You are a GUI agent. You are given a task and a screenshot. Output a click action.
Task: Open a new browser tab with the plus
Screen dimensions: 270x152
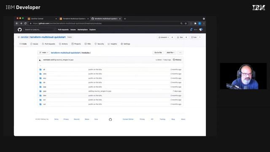(125, 19)
